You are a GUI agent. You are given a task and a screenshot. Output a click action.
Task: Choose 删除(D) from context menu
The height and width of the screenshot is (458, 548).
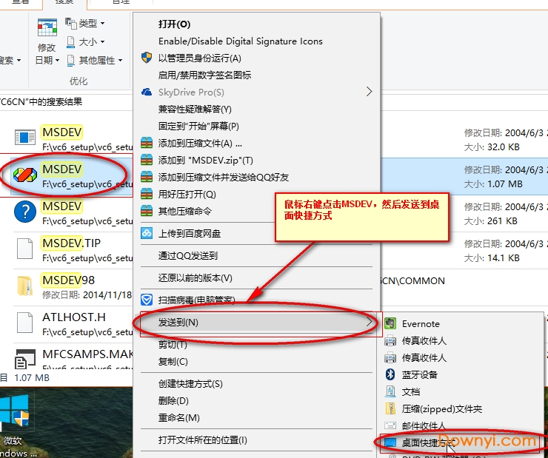[173, 401]
